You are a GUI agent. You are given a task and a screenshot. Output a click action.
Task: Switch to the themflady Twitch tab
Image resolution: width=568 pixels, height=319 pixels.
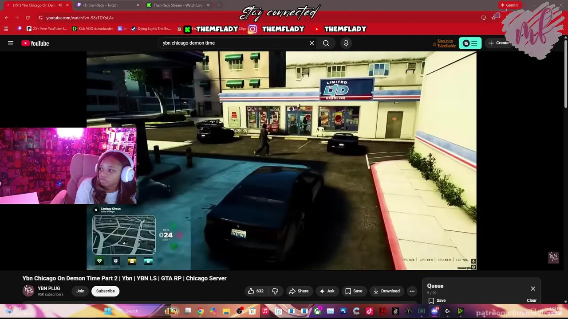click(x=106, y=5)
